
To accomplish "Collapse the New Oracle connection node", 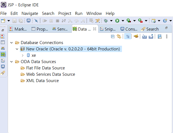I will (17, 49).
